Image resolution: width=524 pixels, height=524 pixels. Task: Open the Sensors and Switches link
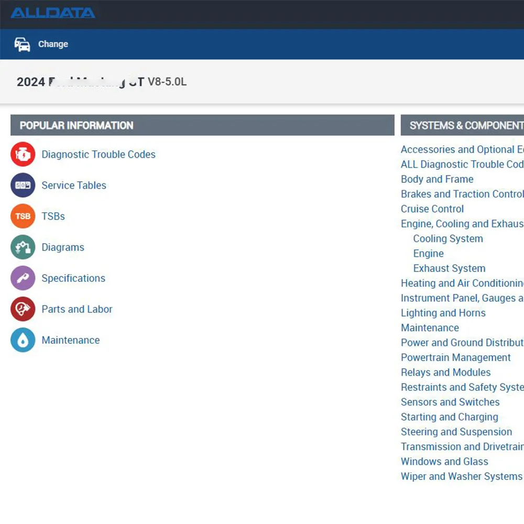[x=450, y=402]
